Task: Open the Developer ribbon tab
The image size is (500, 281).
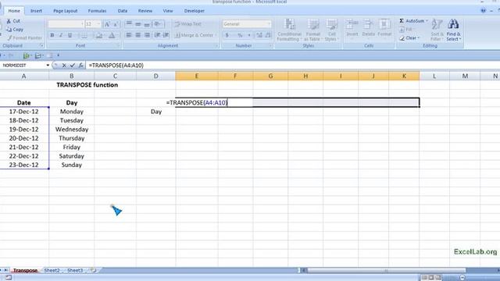Action: click(x=195, y=11)
